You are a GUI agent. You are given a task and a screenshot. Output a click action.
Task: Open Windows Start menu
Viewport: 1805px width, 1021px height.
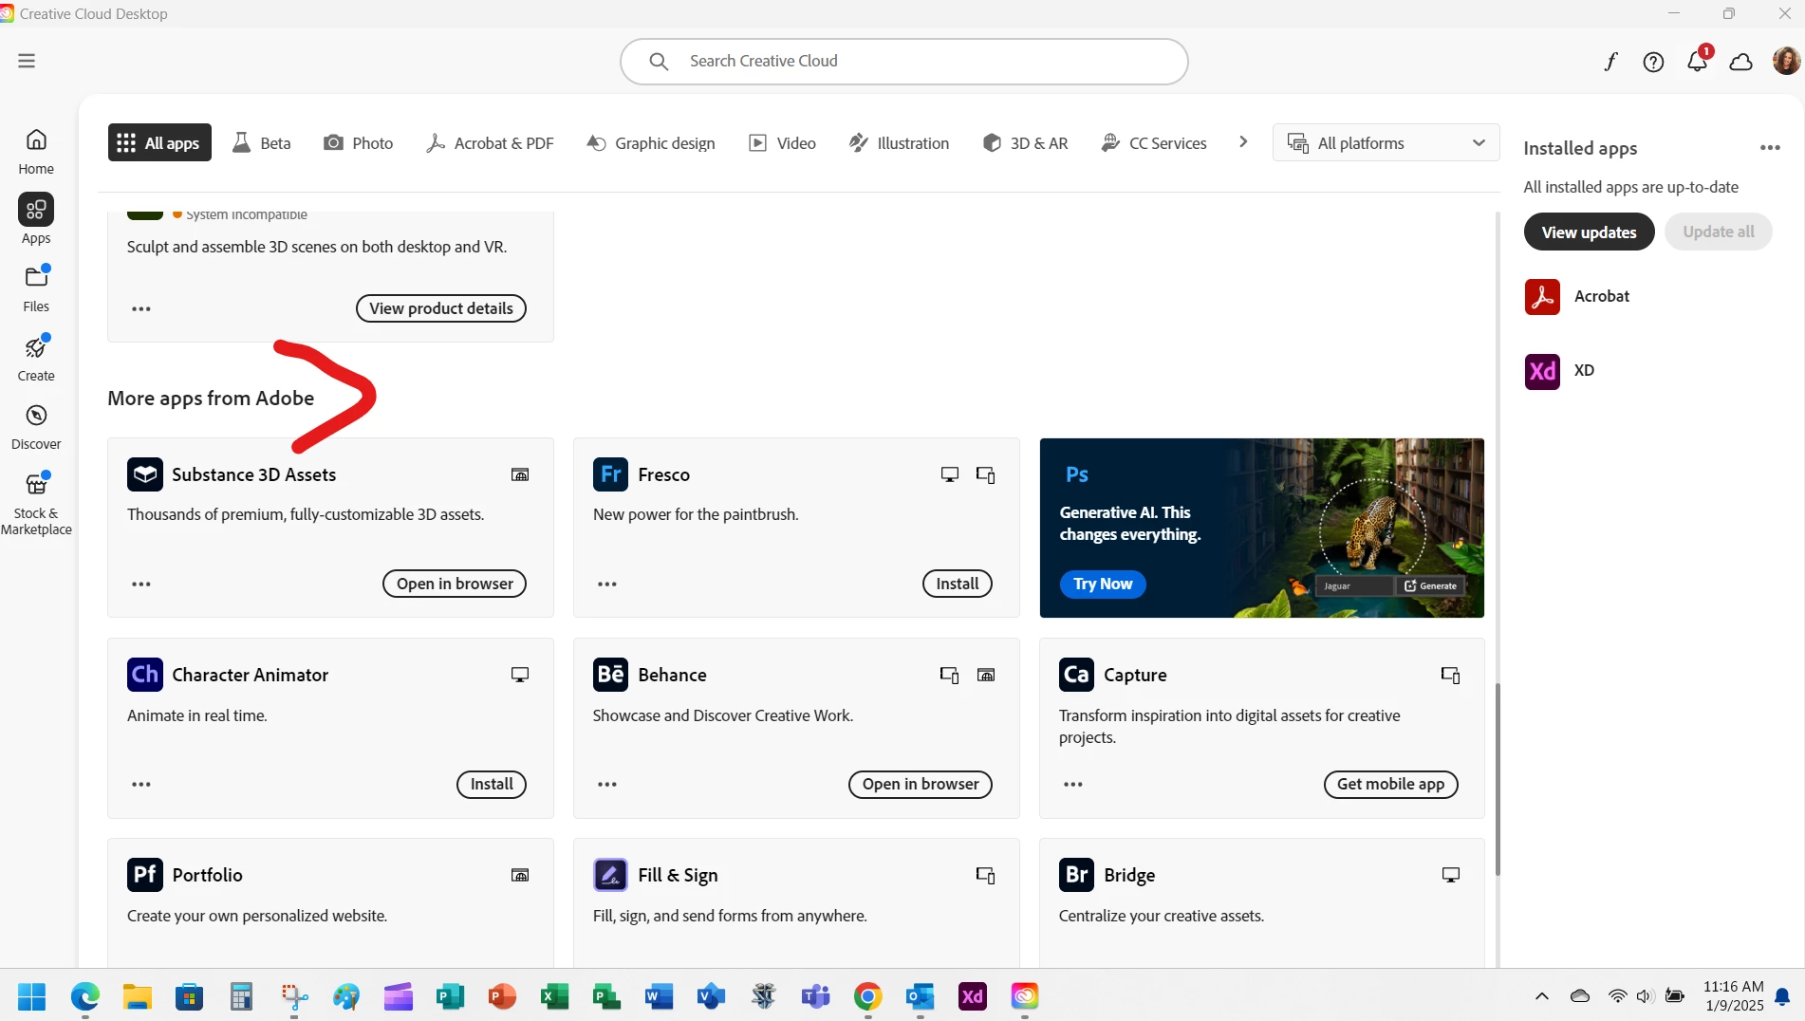(32, 996)
